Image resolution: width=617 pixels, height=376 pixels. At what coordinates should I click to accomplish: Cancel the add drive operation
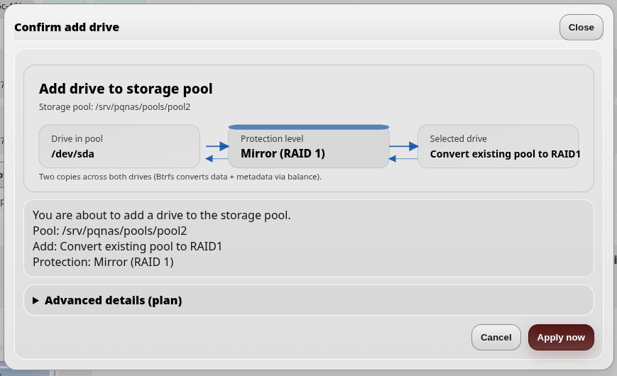(x=496, y=338)
